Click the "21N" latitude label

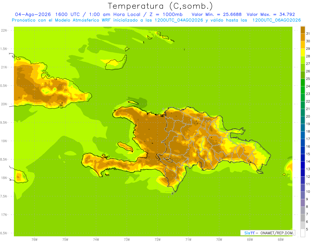point(4,67)
